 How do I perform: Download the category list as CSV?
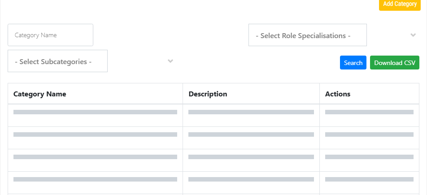click(x=395, y=63)
